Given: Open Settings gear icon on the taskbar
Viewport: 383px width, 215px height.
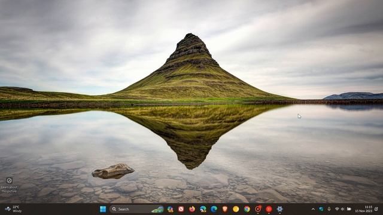Looking at the screenshot, I should click(279, 209).
